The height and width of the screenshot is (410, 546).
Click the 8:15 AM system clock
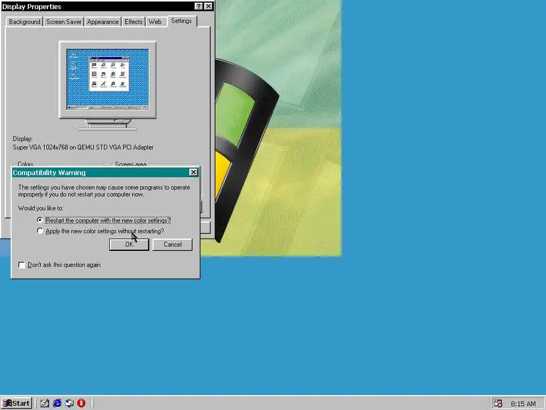pyautogui.click(x=523, y=404)
